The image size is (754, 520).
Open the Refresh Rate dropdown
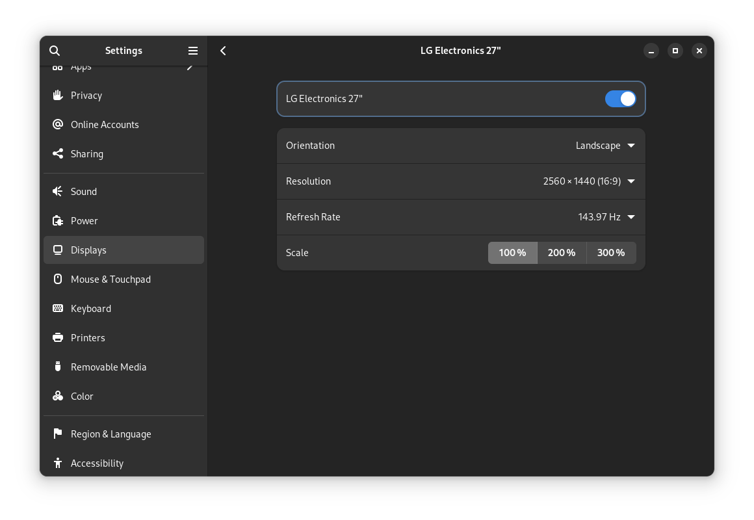click(604, 216)
